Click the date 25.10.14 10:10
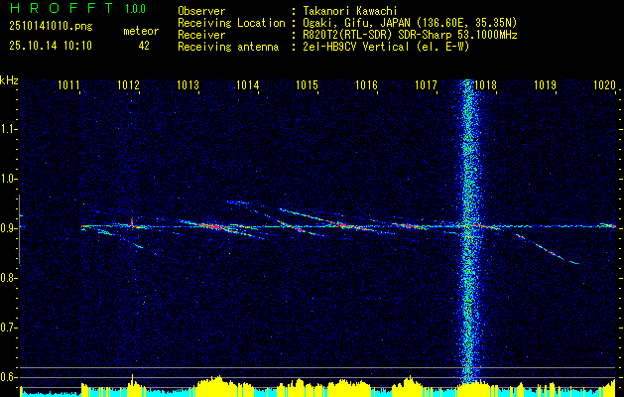624x397 pixels. tap(51, 45)
